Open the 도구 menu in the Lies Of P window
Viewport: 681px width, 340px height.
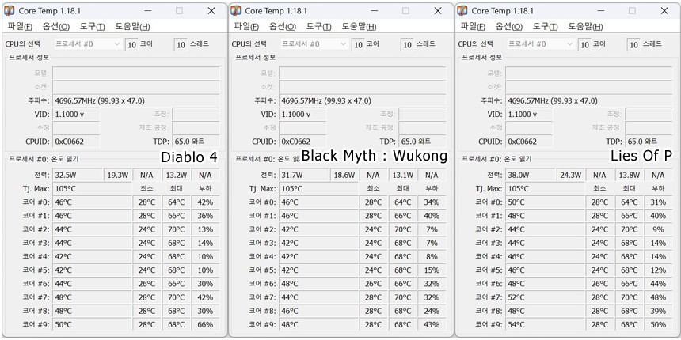pyautogui.click(x=547, y=26)
